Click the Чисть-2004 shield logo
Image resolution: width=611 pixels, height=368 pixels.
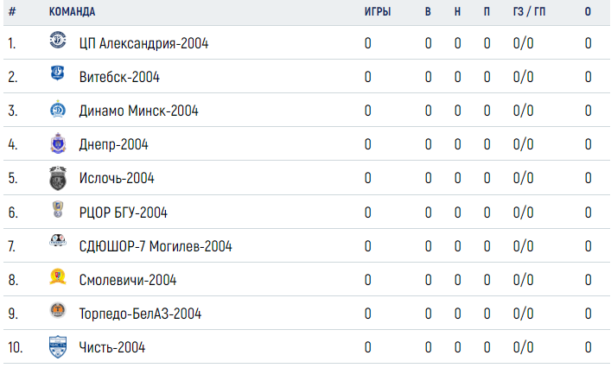point(58,346)
